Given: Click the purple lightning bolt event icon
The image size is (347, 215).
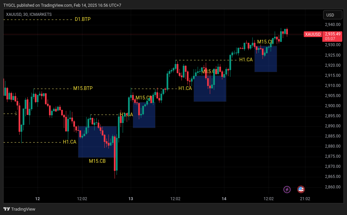Looking at the screenshot, I should (x=287, y=189).
